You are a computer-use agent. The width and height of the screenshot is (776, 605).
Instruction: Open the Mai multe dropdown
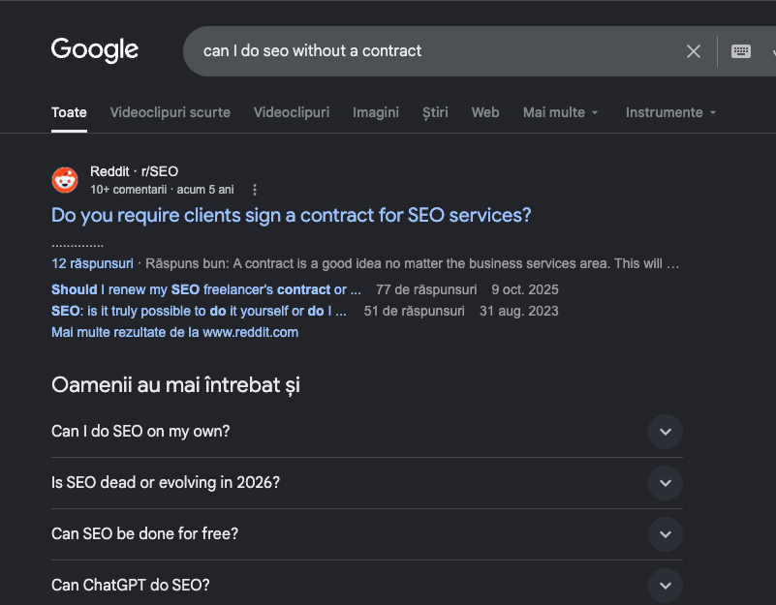pyautogui.click(x=560, y=112)
